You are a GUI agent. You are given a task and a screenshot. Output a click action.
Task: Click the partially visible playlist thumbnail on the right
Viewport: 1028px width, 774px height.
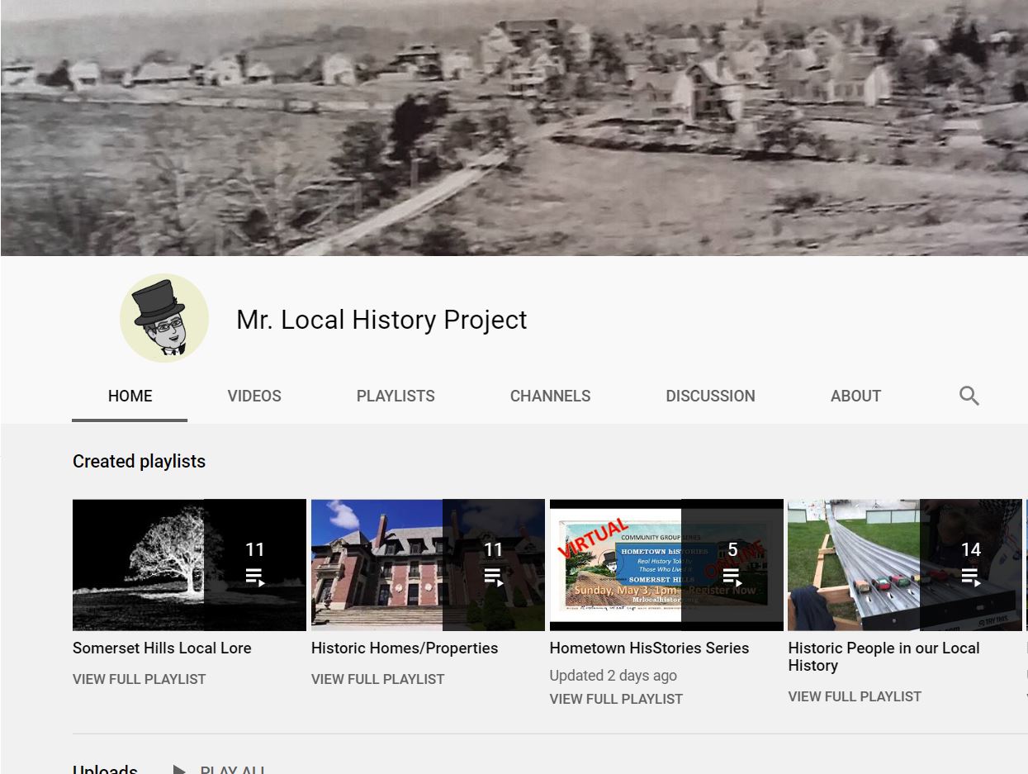coord(1026,565)
